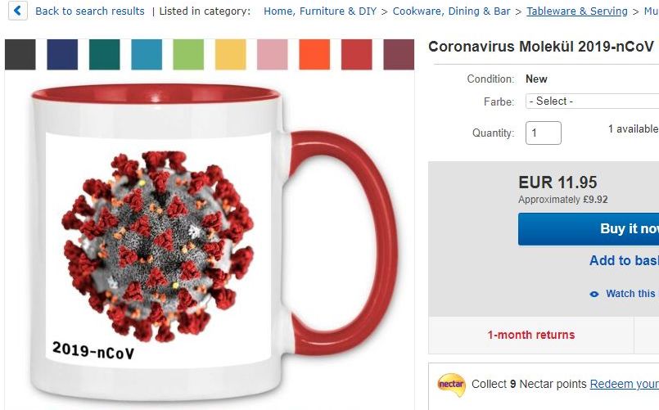Screen dimensions: 659x410
Task: Open Back to search results link
Action: [90, 11]
